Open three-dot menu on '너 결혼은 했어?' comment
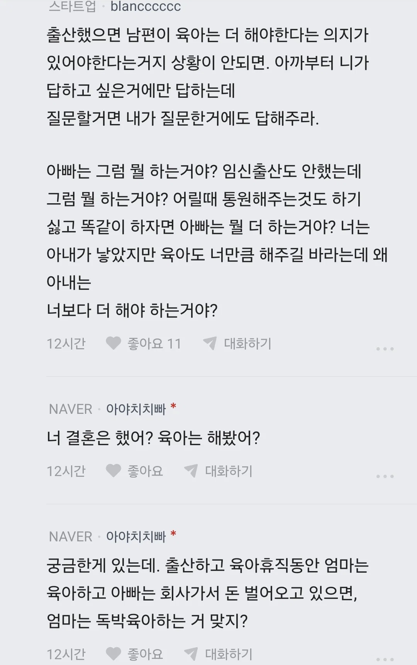Viewport: 417px width, 665px height. point(385,476)
